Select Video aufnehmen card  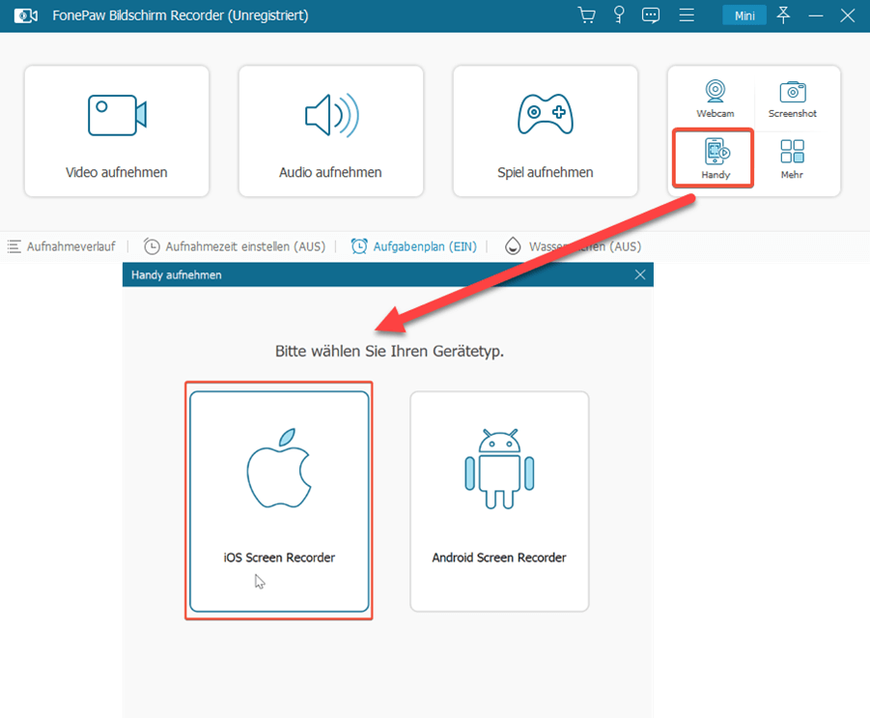(117, 131)
